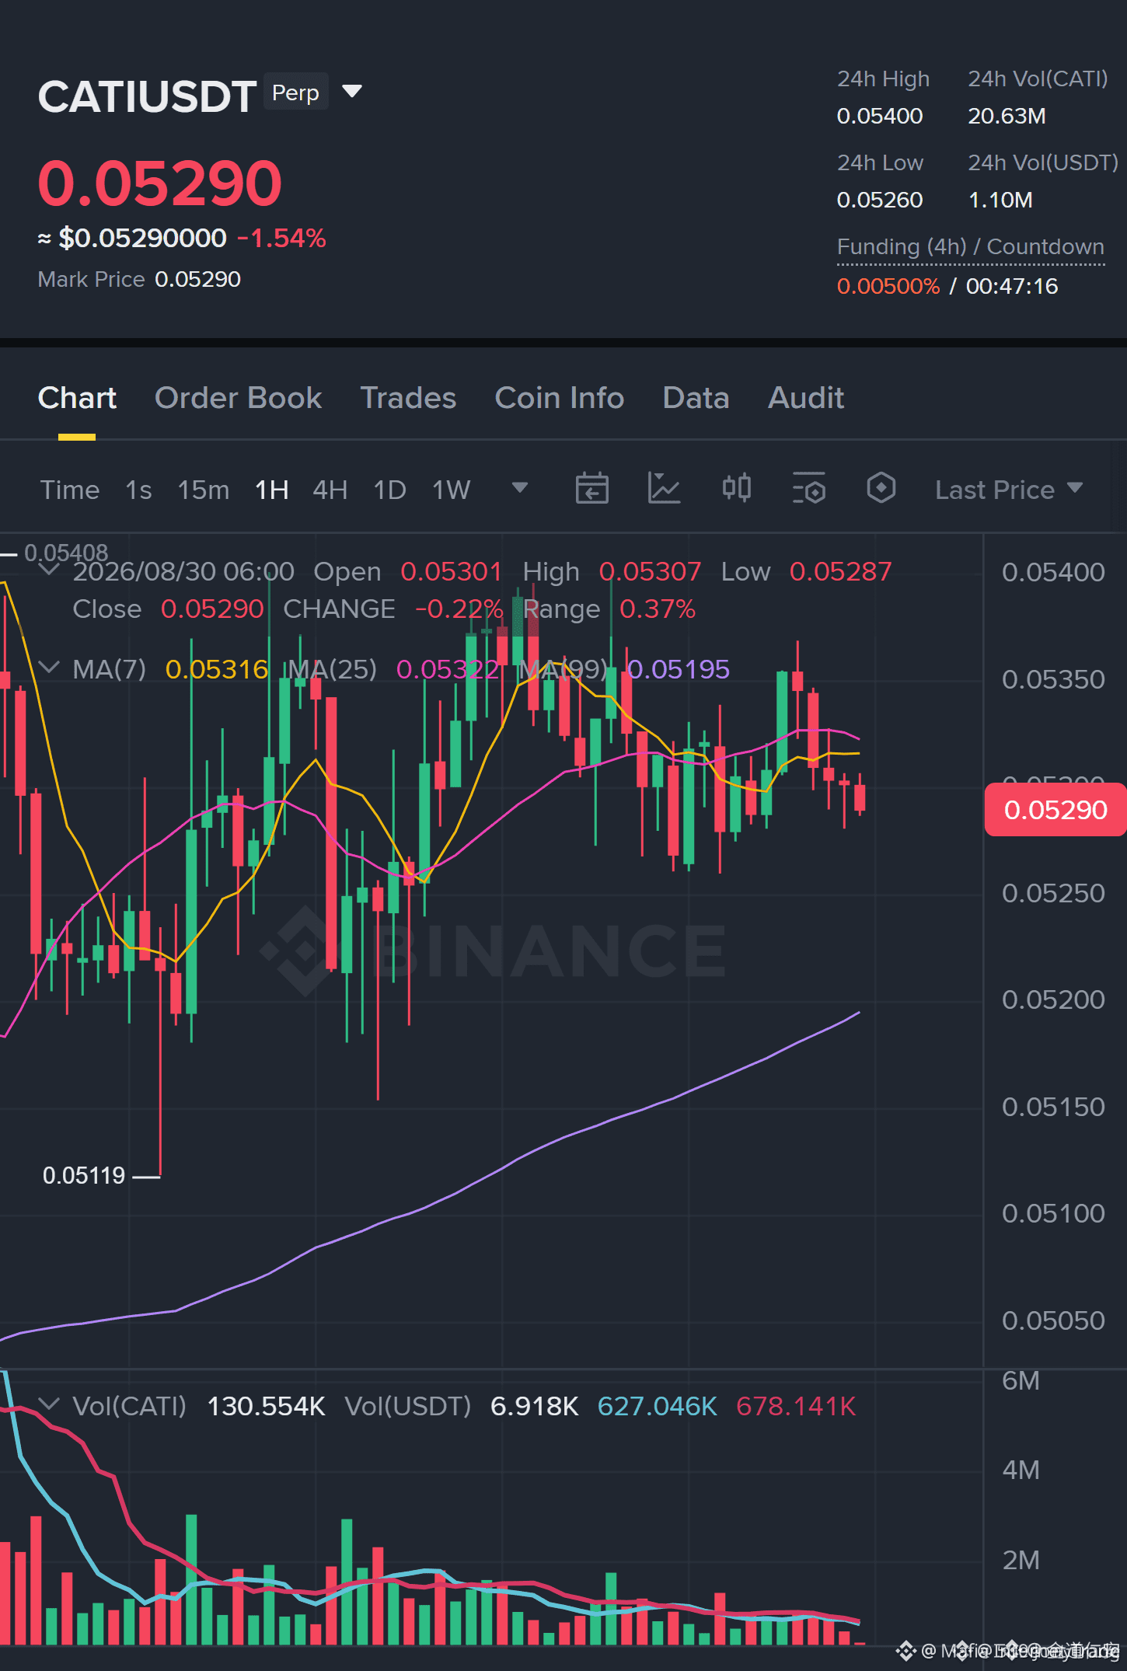Tap the large 0.05290 last price

159,183
